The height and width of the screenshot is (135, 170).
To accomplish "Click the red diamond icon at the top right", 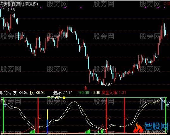I will [x=165, y=4].
